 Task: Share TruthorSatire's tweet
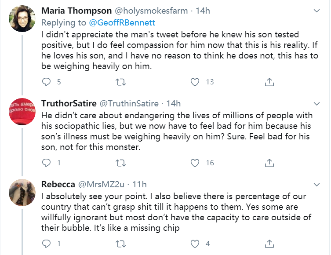(269, 163)
